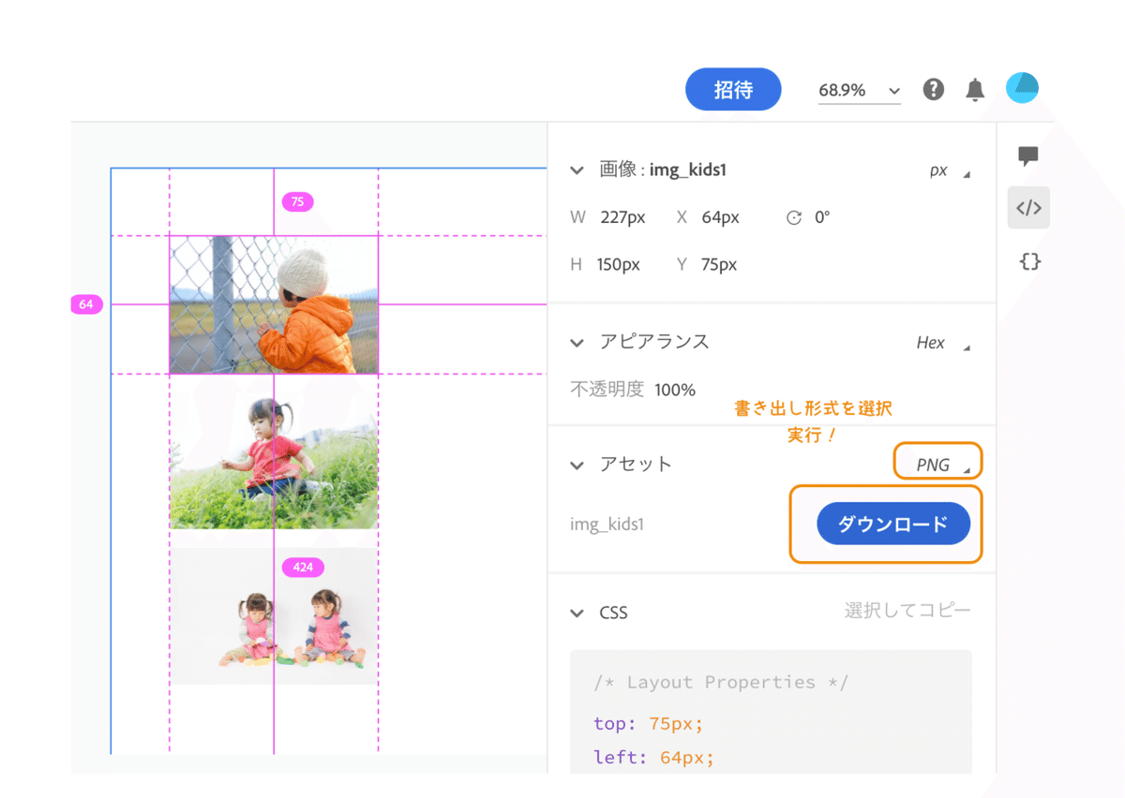Screen dimensions: 1125x798
Task: Select the img_kids1 asset label
Action: point(607,524)
